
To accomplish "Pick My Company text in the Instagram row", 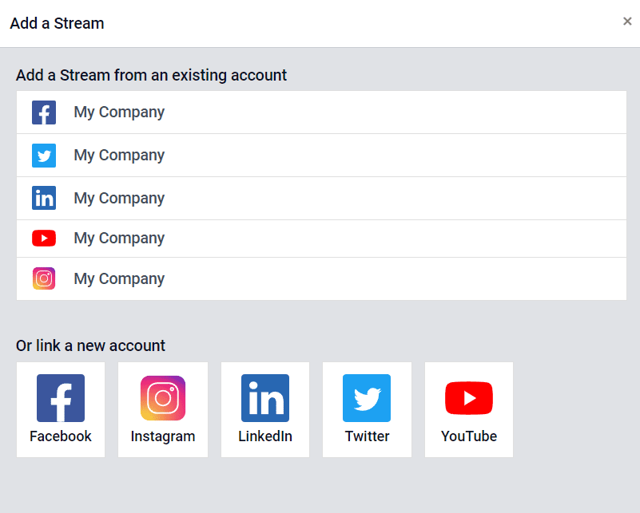I will [x=119, y=279].
